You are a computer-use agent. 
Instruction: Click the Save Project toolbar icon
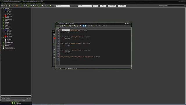(6, 6)
